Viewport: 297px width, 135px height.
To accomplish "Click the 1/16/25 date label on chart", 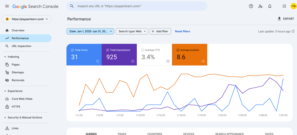I will pyautogui.click(x=181, y=115).
